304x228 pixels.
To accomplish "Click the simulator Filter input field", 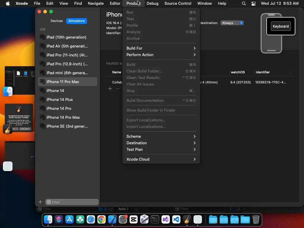I will [72, 202].
